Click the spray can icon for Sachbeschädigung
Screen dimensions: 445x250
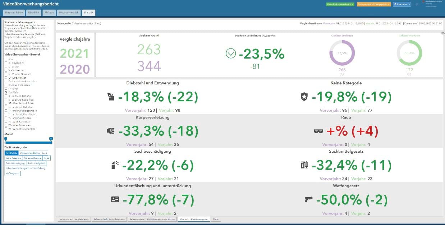tap(115, 165)
